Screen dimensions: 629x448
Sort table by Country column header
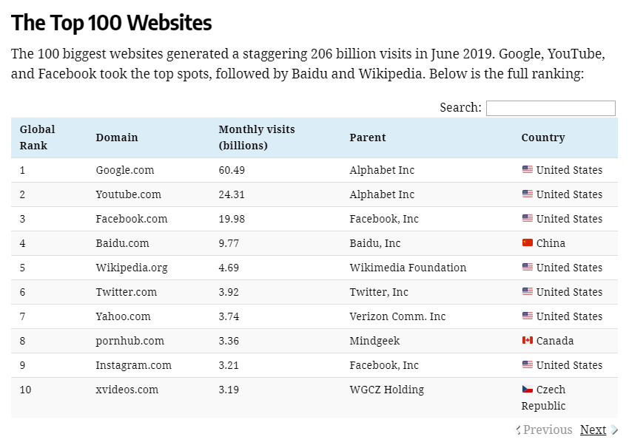coord(542,138)
